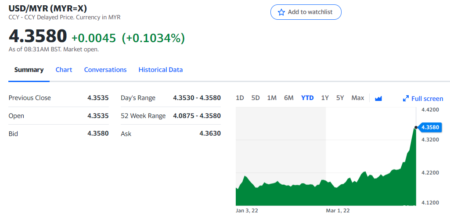Open the chart type area icon
450x215 pixels.
tap(378, 98)
